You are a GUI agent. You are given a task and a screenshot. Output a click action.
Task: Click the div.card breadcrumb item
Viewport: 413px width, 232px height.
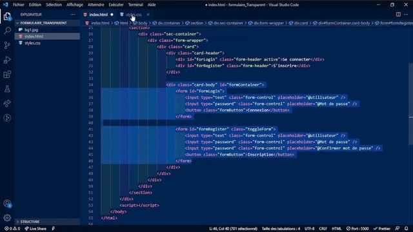click(301, 23)
